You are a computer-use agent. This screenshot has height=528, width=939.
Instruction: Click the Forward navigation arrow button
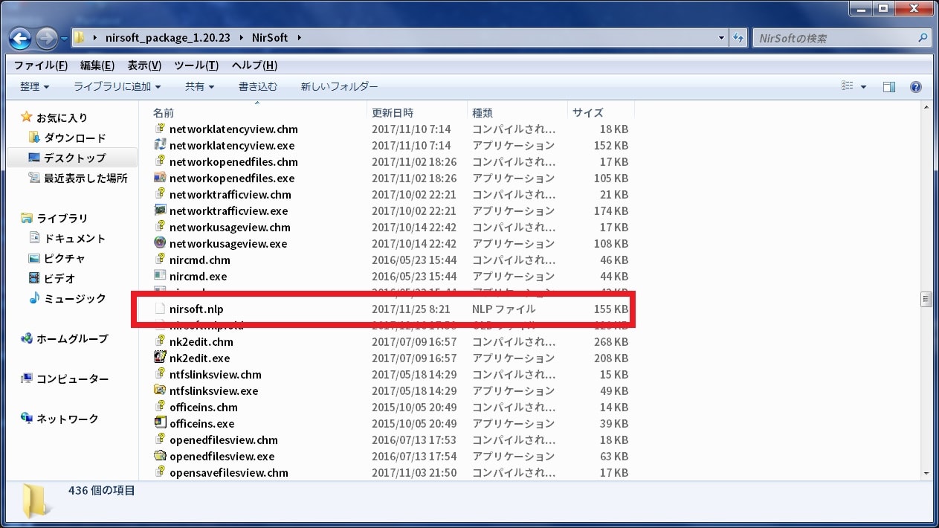46,38
